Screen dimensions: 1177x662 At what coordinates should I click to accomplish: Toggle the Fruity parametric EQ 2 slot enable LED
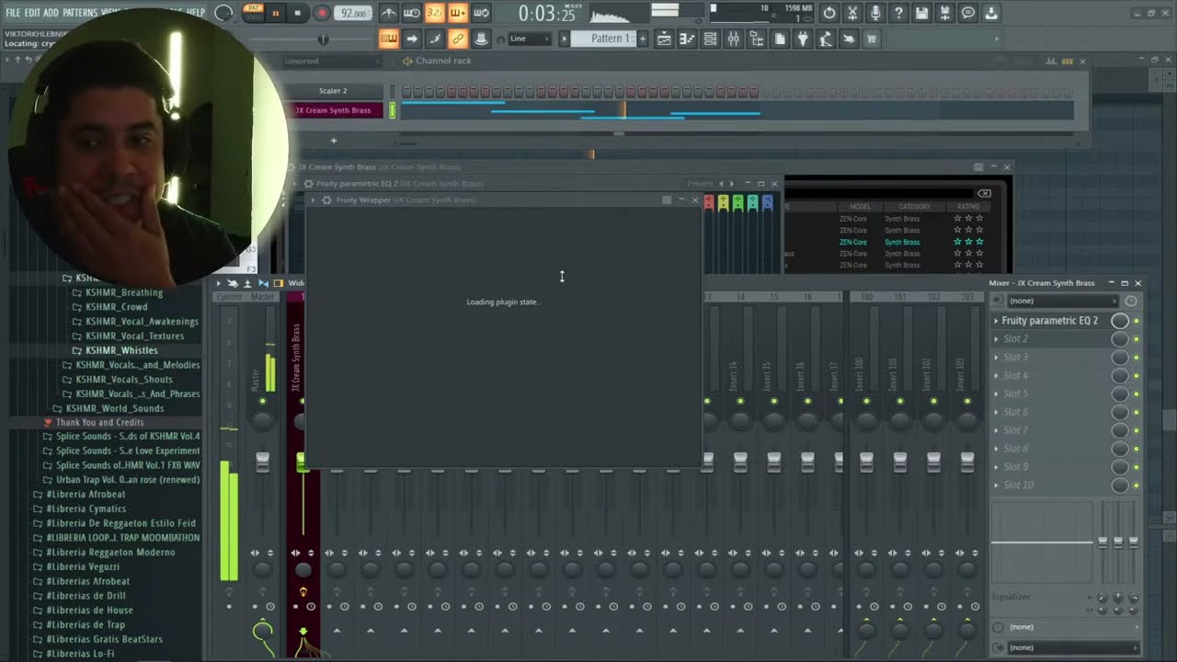click(1137, 321)
